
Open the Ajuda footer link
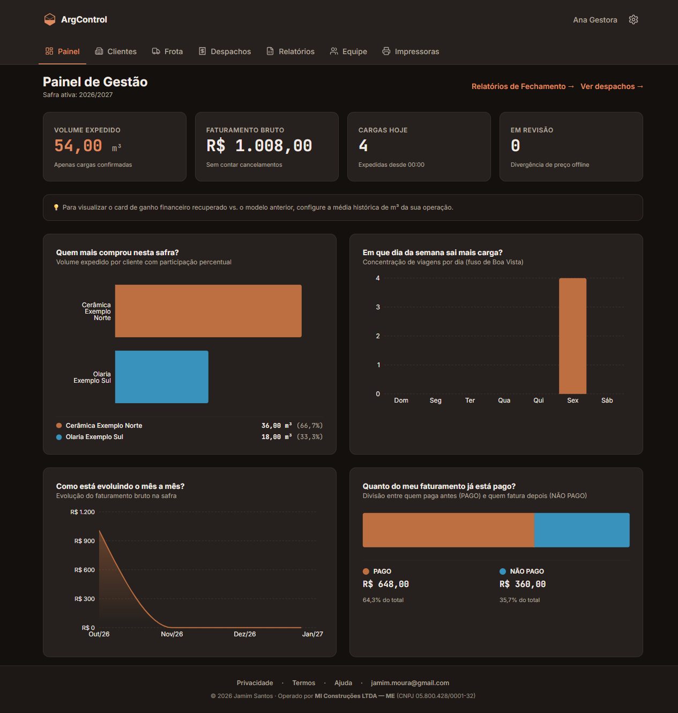(344, 683)
